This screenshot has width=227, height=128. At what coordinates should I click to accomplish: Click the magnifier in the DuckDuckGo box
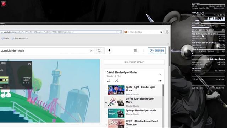(161, 32)
